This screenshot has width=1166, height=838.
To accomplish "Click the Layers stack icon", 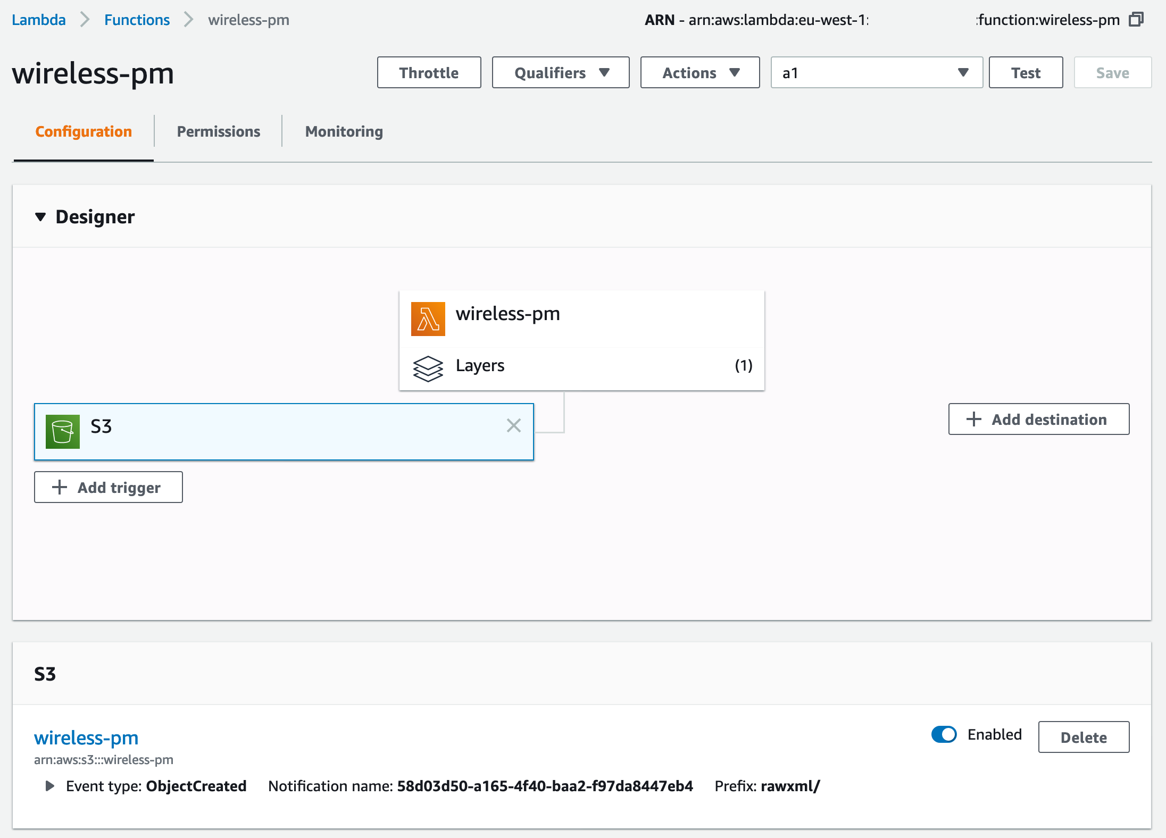I will [x=428, y=368].
